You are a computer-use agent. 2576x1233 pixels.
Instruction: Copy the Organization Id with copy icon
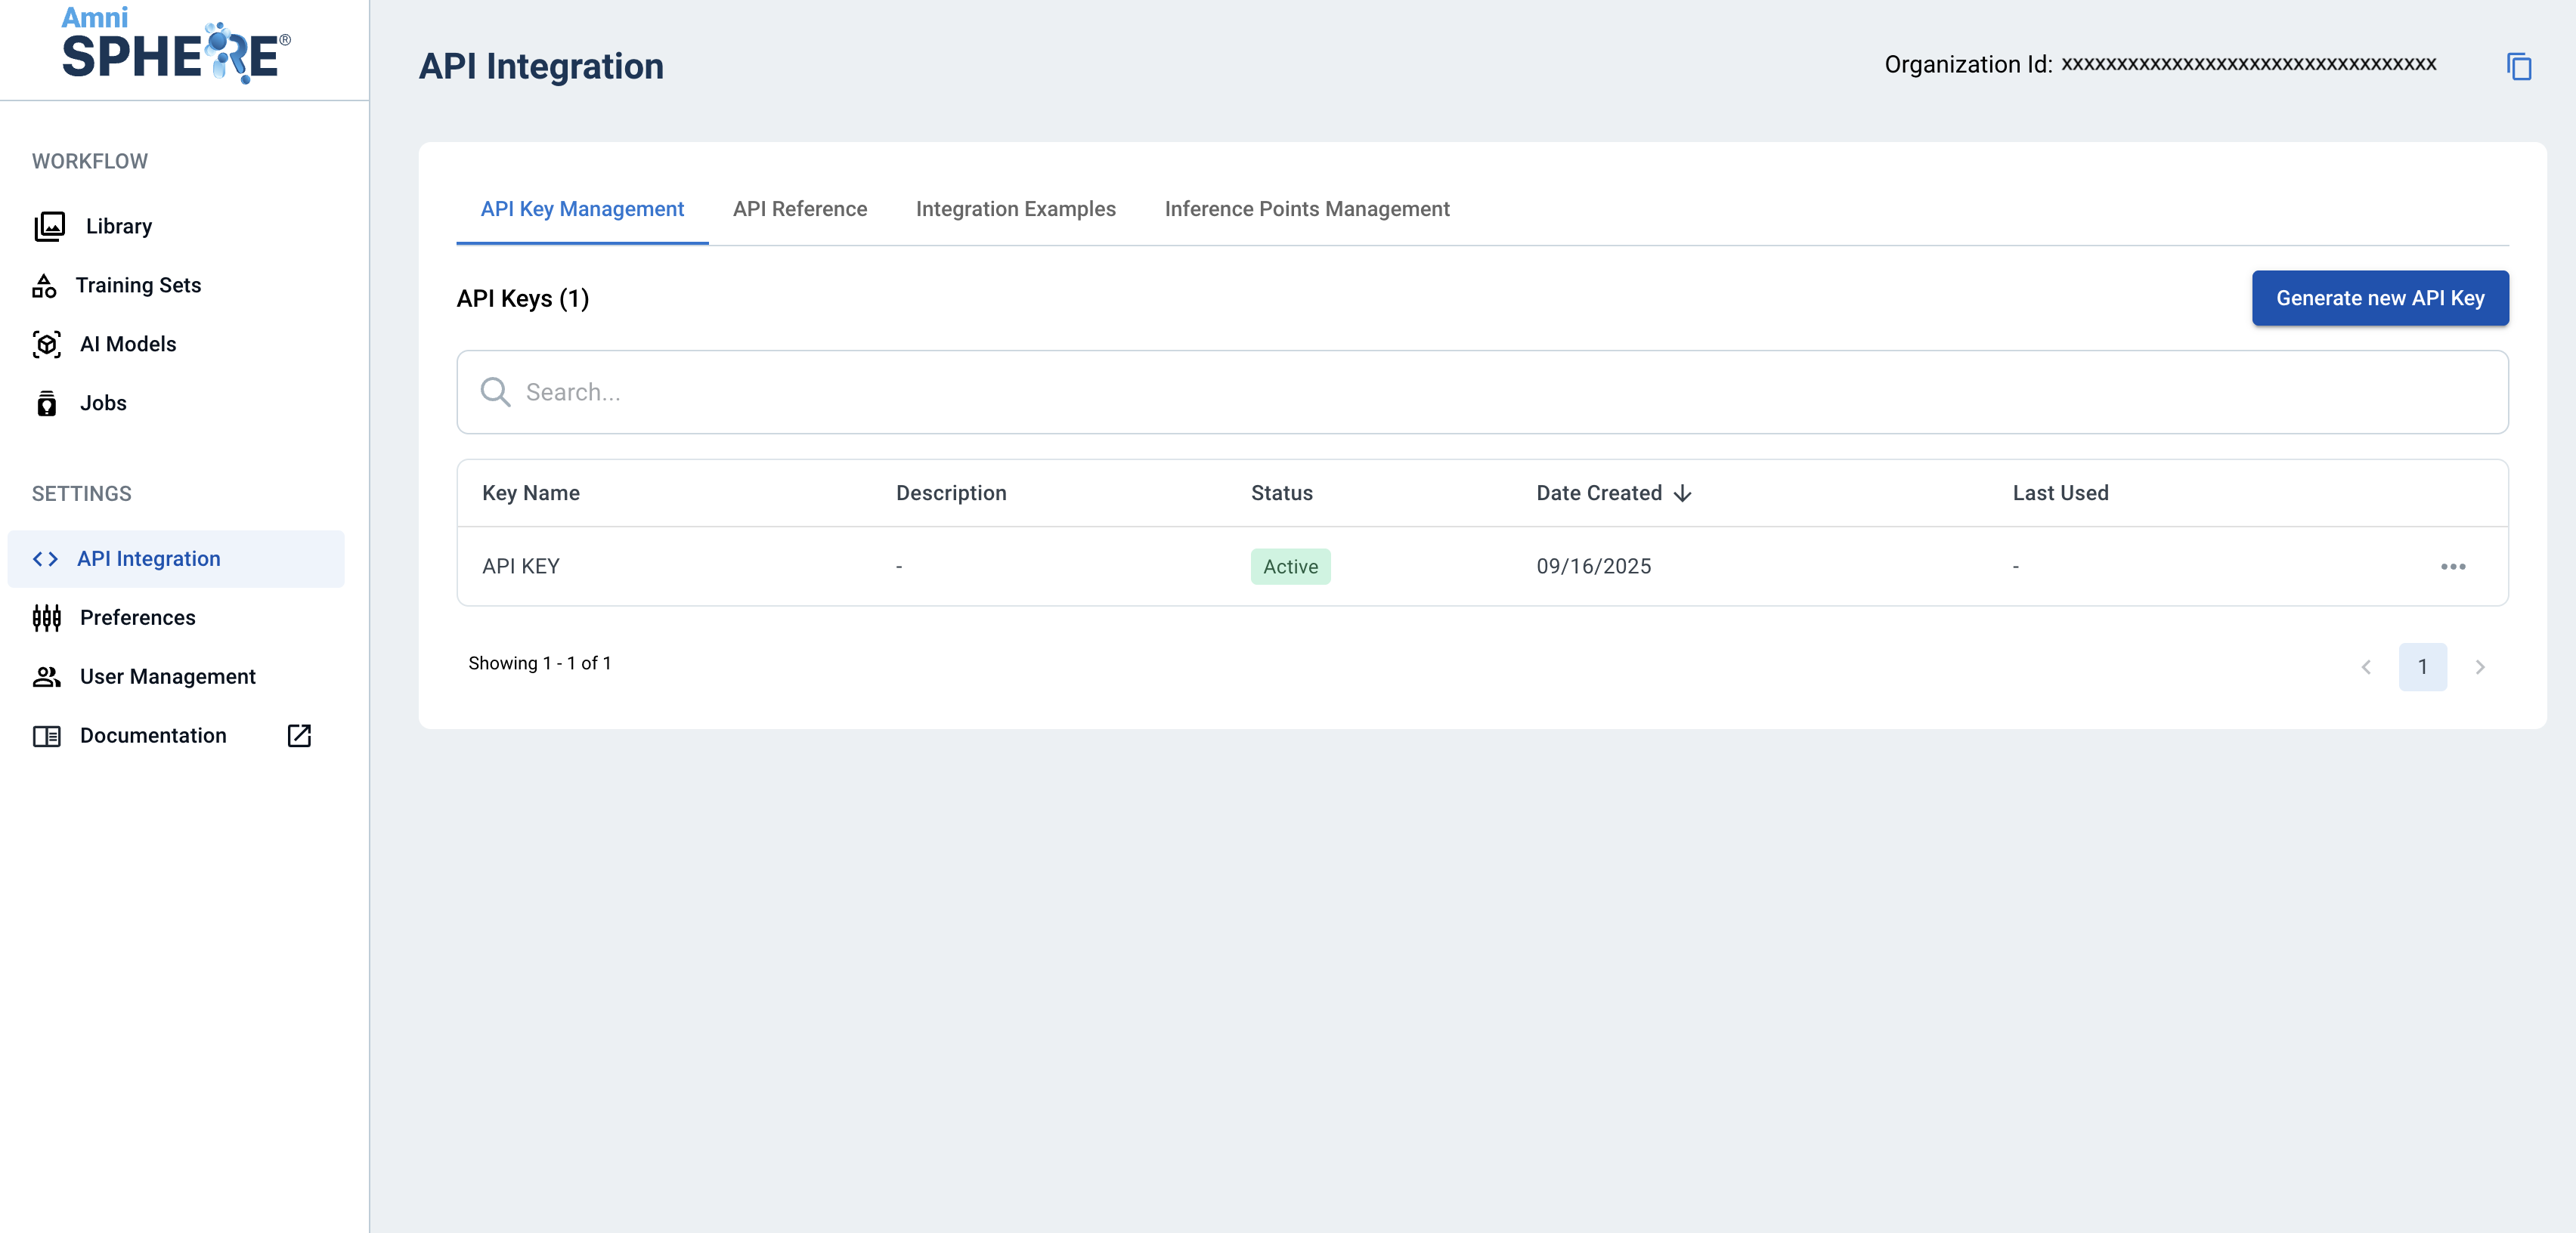pos(2518,66)
